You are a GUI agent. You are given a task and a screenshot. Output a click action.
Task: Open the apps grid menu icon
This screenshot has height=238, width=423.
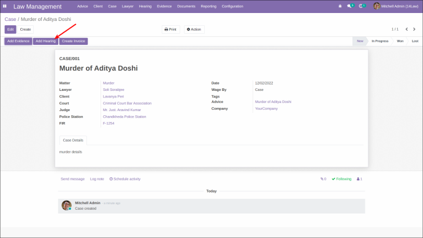click(x=4, y=6)
